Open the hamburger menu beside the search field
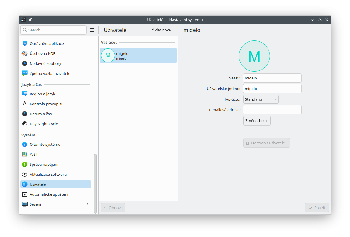 (x=92, y=30)
